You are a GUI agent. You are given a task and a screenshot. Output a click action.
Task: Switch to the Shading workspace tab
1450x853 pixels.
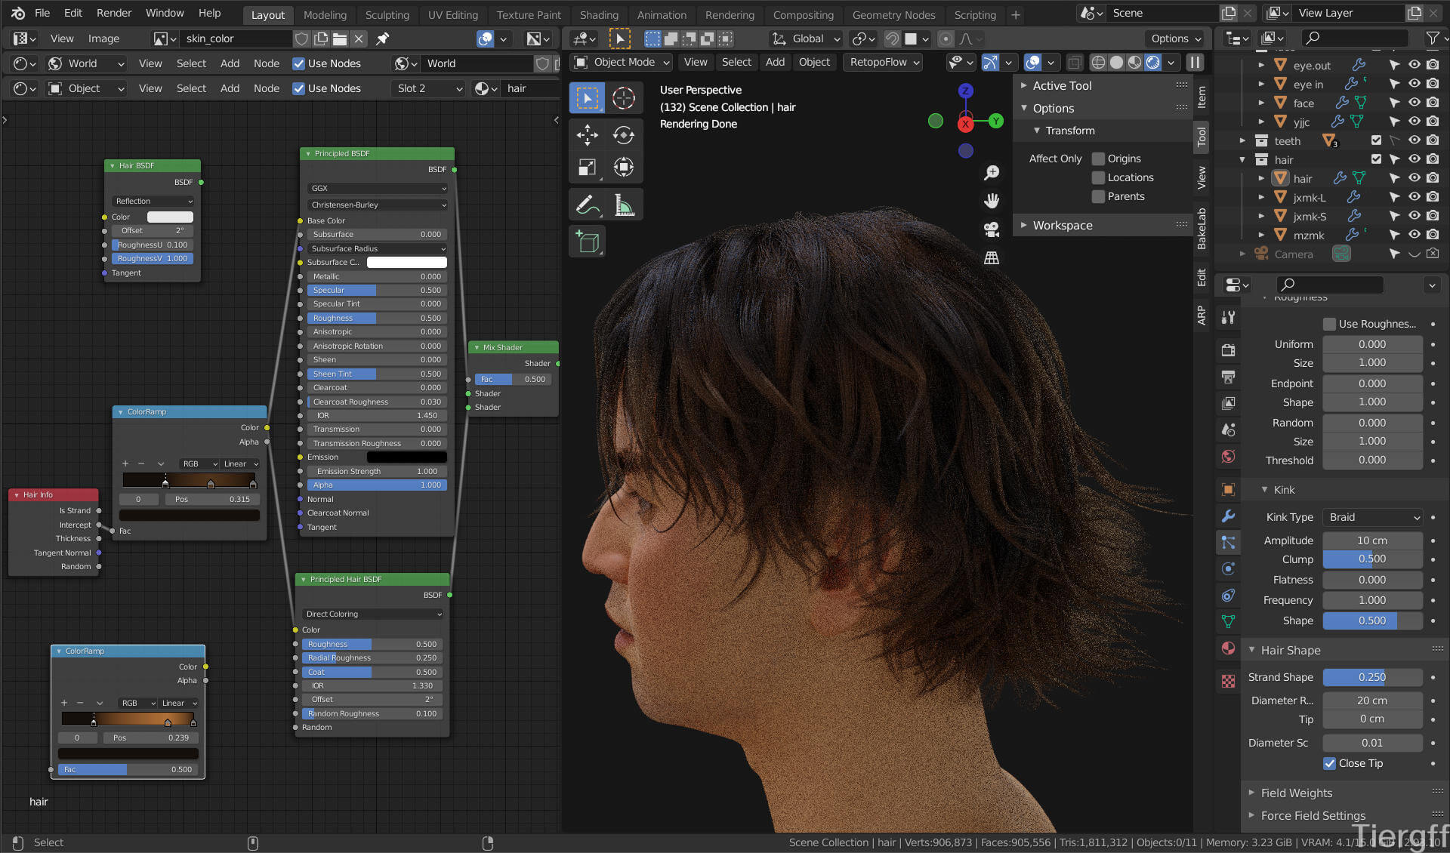(598, 14)
